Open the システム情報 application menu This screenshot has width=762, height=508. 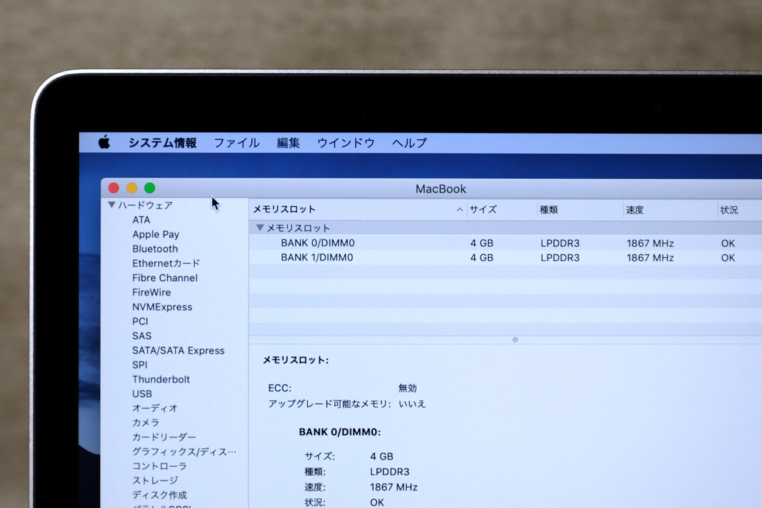162,143
